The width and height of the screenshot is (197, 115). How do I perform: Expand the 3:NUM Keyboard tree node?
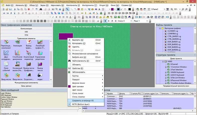pos(166,72)
